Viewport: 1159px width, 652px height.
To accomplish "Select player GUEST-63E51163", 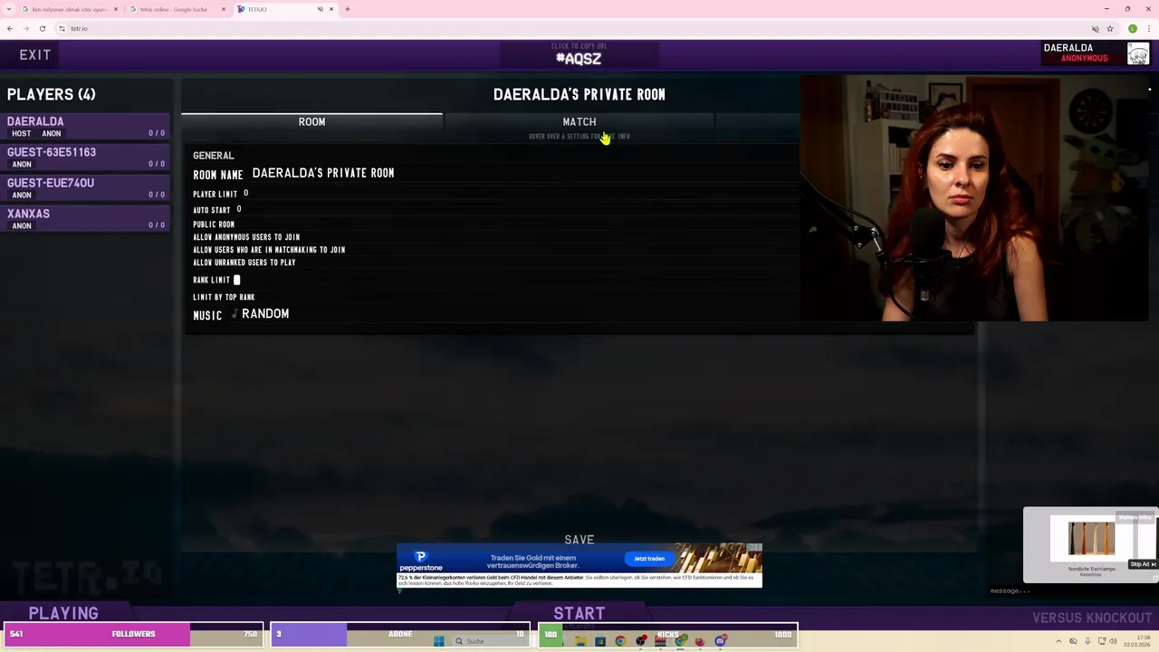I will point(85,158).
